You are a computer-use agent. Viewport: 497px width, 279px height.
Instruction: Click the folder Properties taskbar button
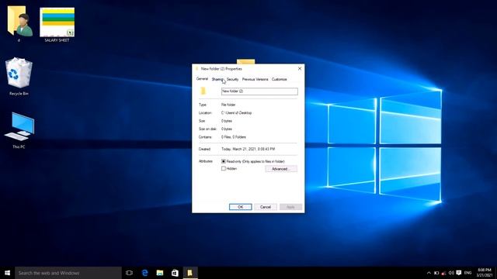pyautogui.click(x=189, y=273)
